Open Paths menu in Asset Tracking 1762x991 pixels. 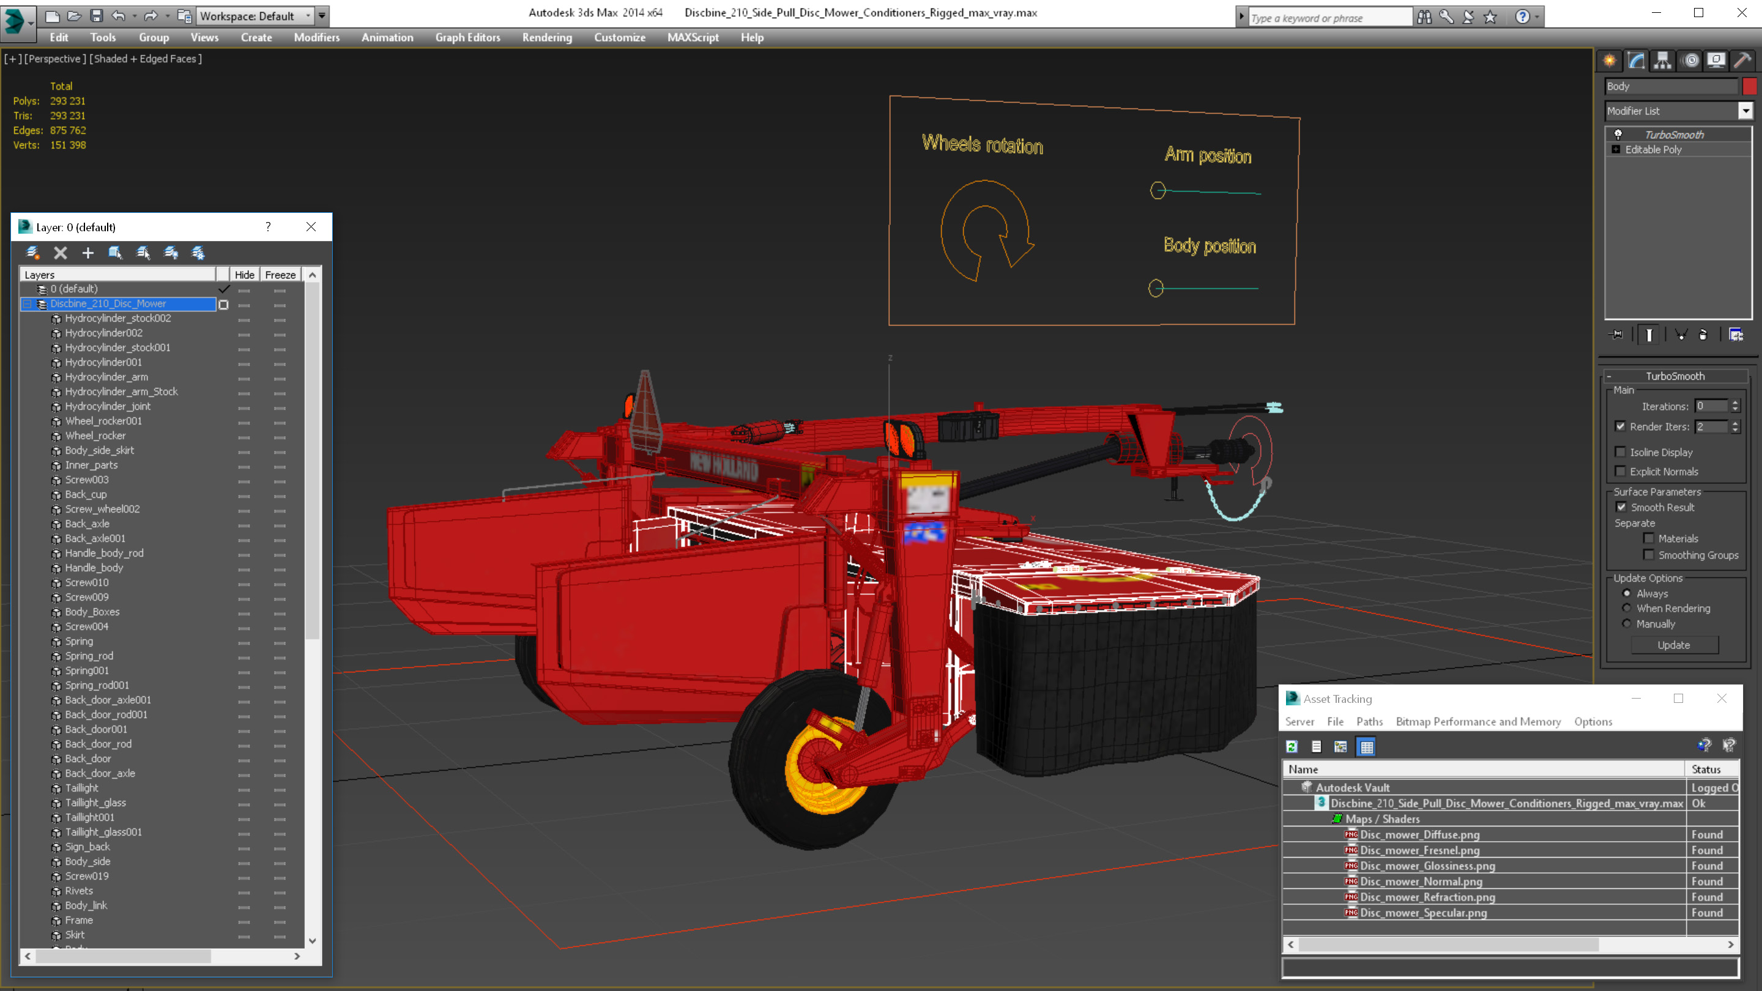[1369, 722]
